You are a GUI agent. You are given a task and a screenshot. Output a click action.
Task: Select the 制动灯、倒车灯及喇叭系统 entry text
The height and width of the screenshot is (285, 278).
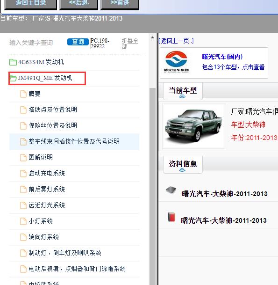[65, 253]
